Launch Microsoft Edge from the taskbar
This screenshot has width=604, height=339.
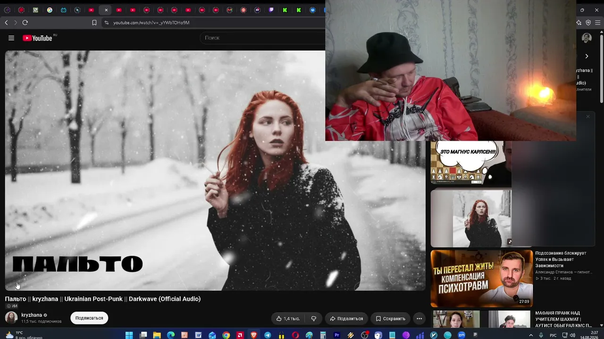(x=171, y=335)
